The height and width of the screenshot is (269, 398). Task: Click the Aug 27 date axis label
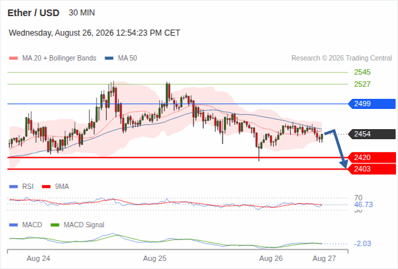tap(324, 258)
